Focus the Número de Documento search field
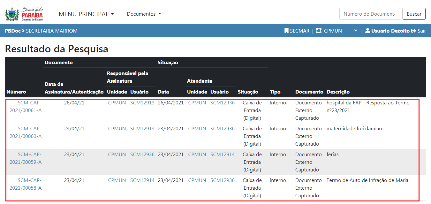431x204 pixels. [369, 14]
